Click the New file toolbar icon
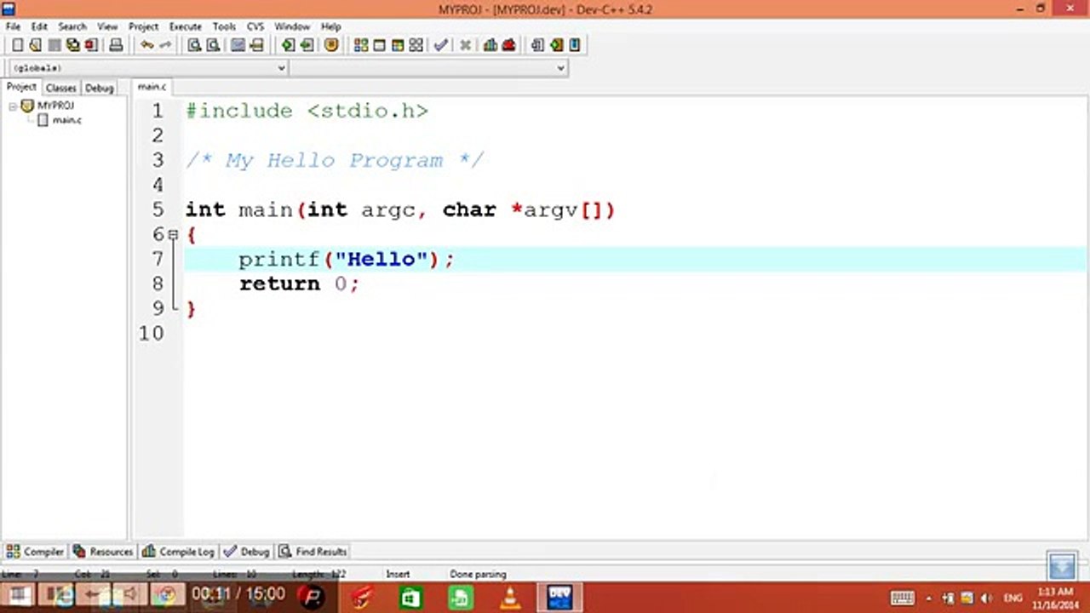Viewport: 1090px width, 613px height. click(17, 45)
